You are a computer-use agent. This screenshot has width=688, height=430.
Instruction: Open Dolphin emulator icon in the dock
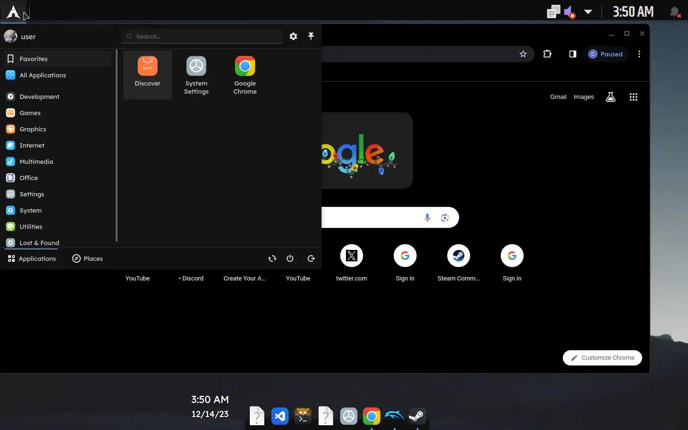395,416
